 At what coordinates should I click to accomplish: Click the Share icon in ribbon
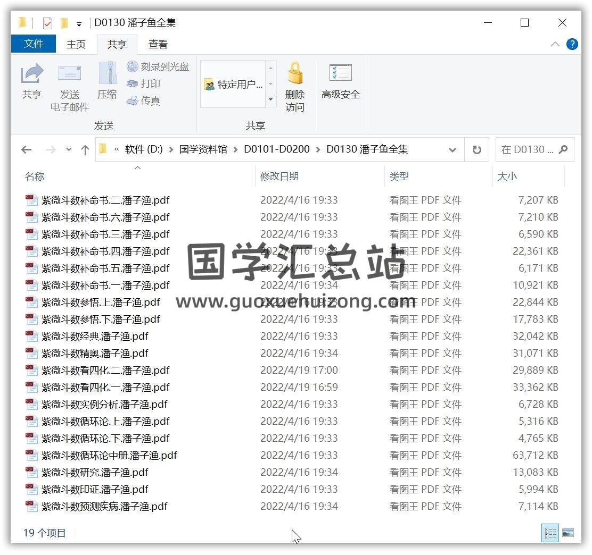pos(32,74)
